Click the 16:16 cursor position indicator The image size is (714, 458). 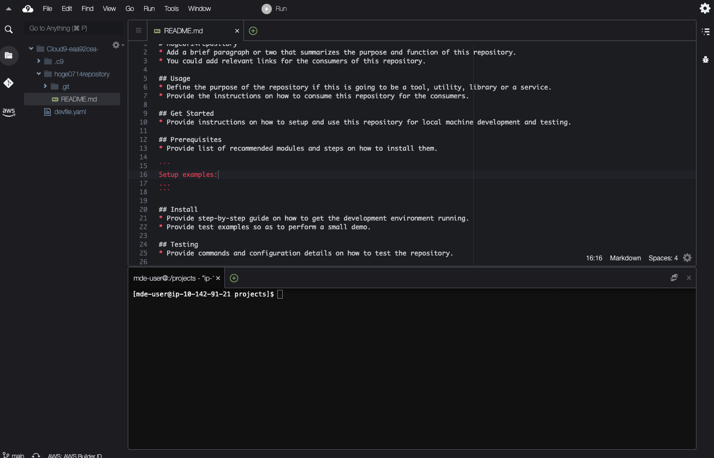[594, 258]
